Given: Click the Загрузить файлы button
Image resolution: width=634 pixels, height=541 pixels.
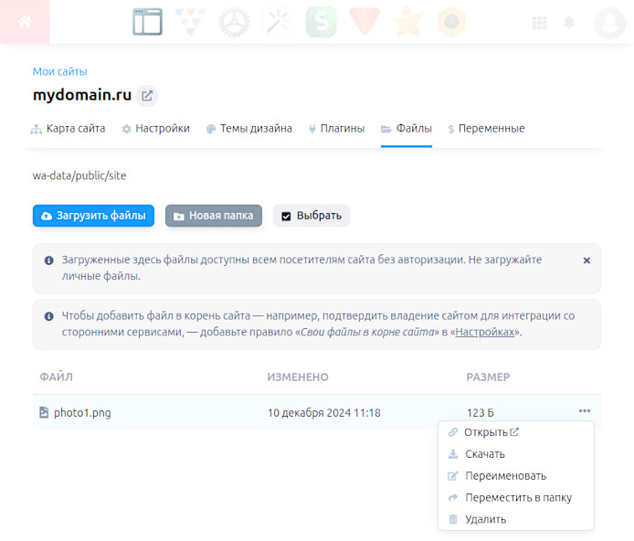Looking at the screenshot, I should [x=93, y=216].
